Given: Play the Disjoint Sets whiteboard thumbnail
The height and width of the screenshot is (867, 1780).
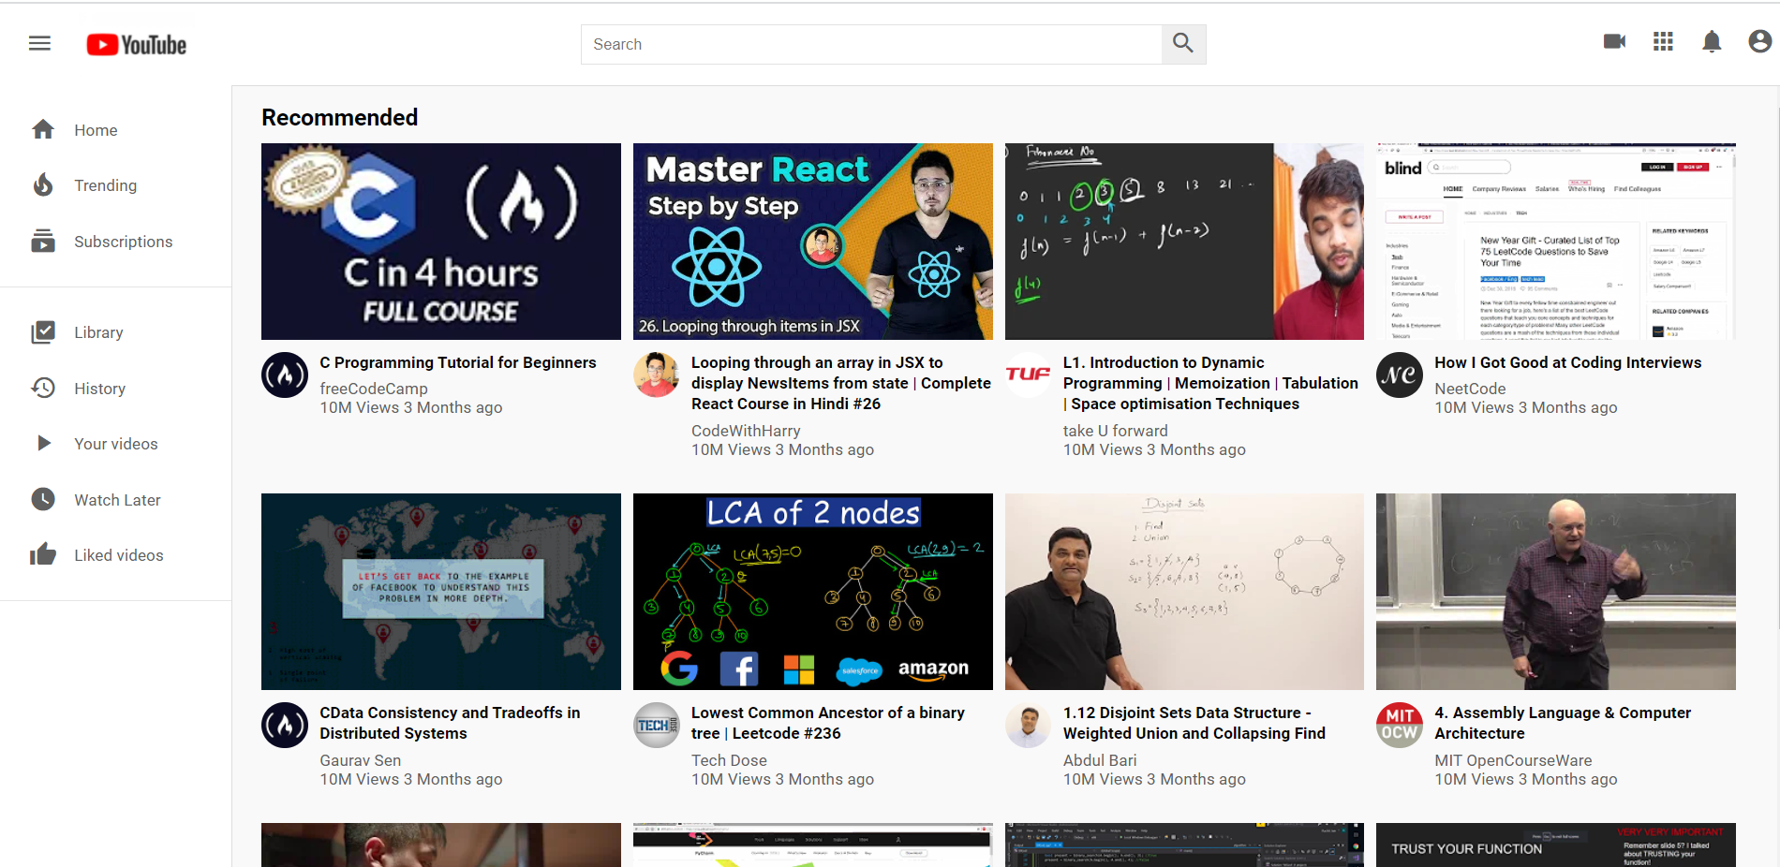Looking at the screenshot, I should coord(1184,592).
